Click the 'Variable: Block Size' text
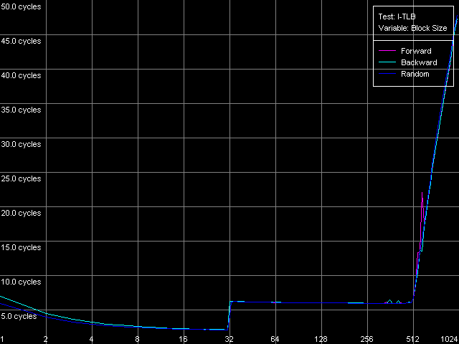Image resolution: width=459 pixels, height=344 pixels. click(412, 29)
